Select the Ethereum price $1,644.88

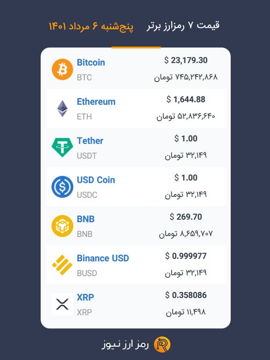(x=186, y=100)
